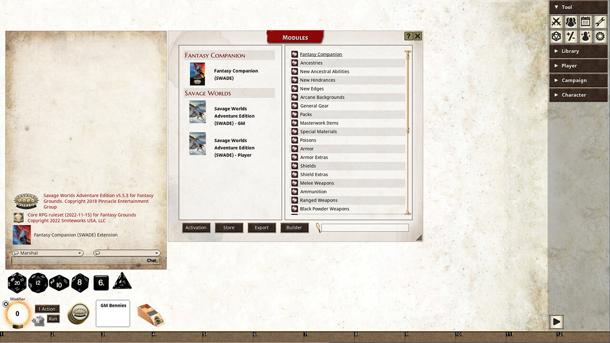Select Savage Worlds Adventure Edition Player module
This screenshot has height=343, width=610.
(230, 147)
